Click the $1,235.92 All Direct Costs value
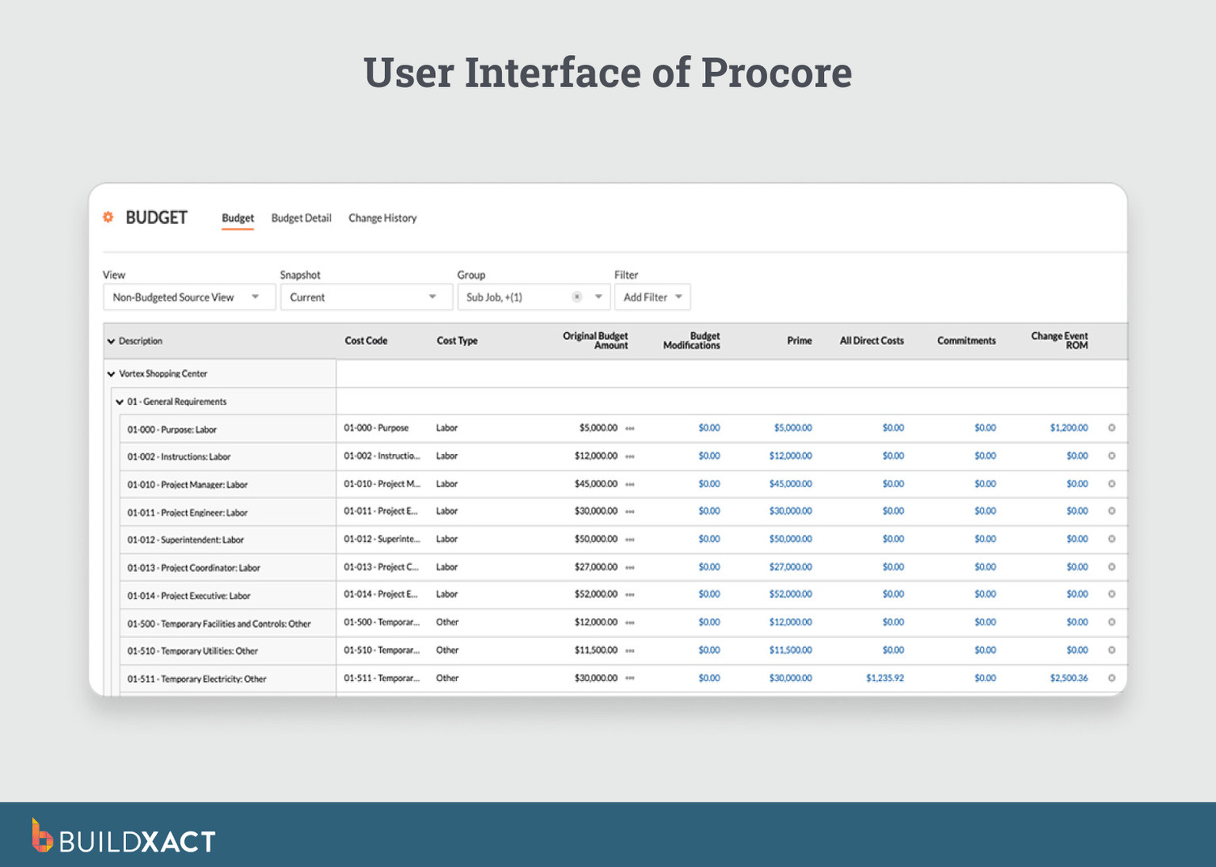The width and height of the screenshot is (1216, 867). tap(885, 679)
